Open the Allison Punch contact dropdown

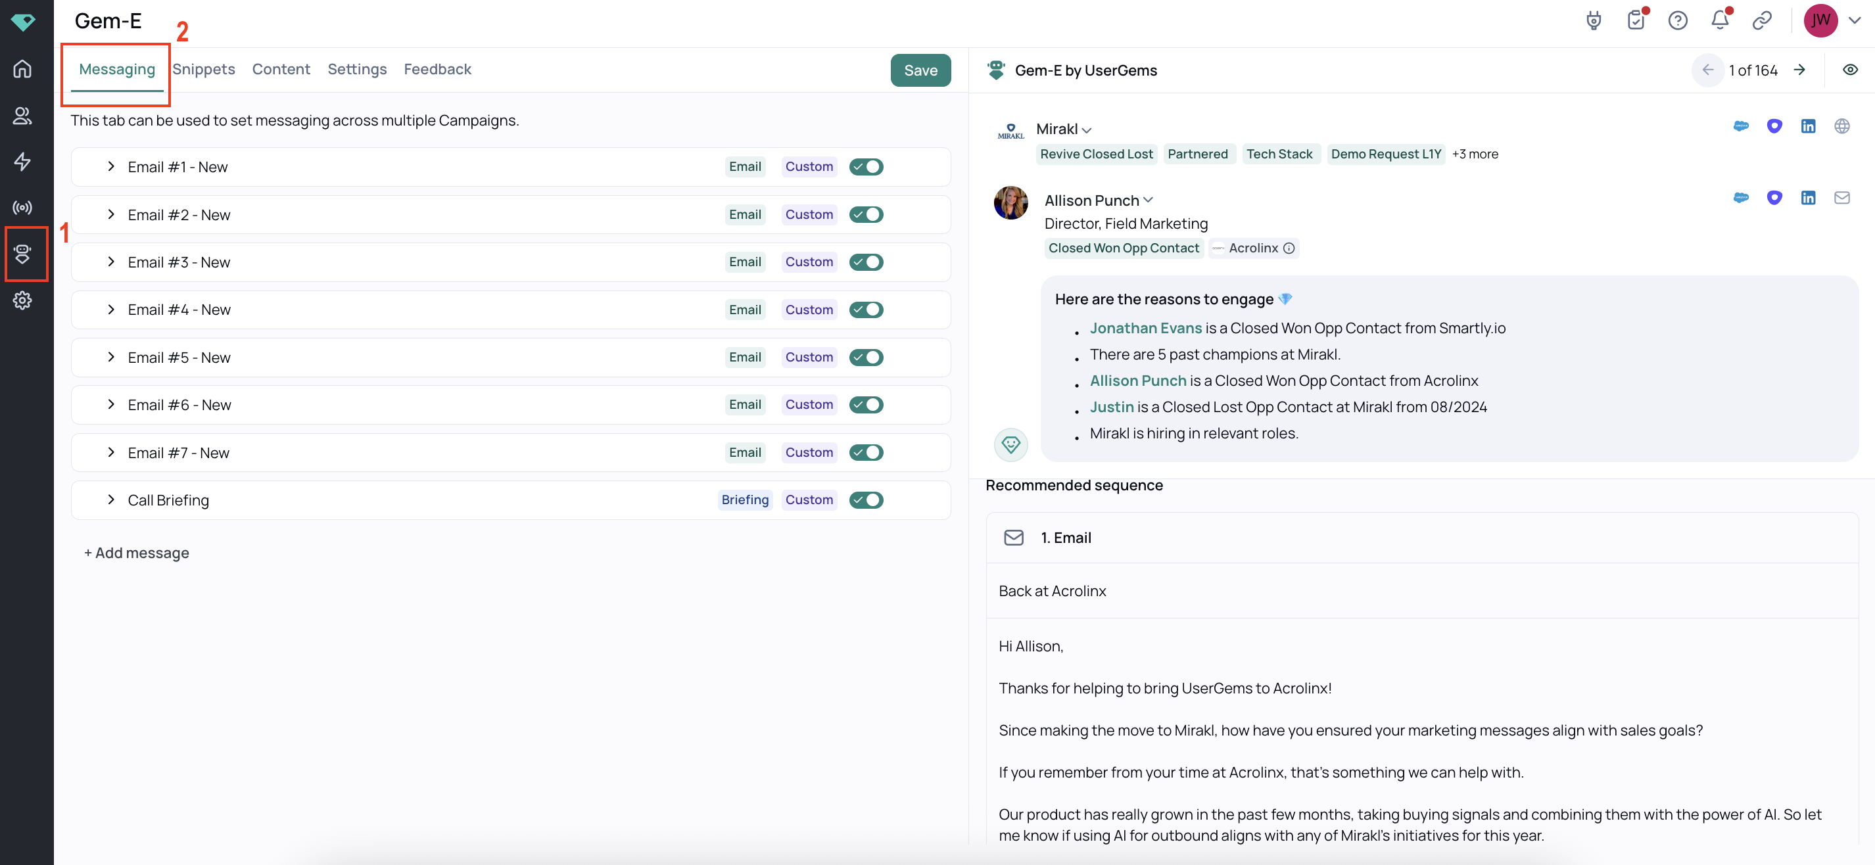[1148, 200]
